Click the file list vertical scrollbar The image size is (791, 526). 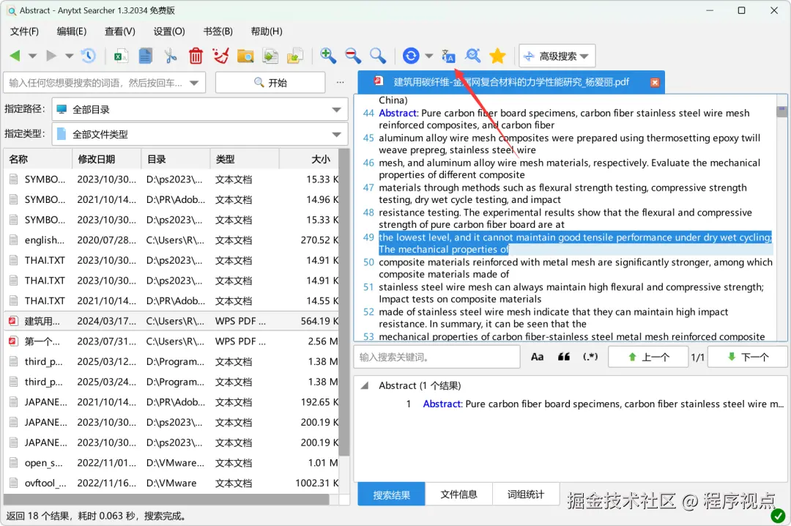[344, 303]
